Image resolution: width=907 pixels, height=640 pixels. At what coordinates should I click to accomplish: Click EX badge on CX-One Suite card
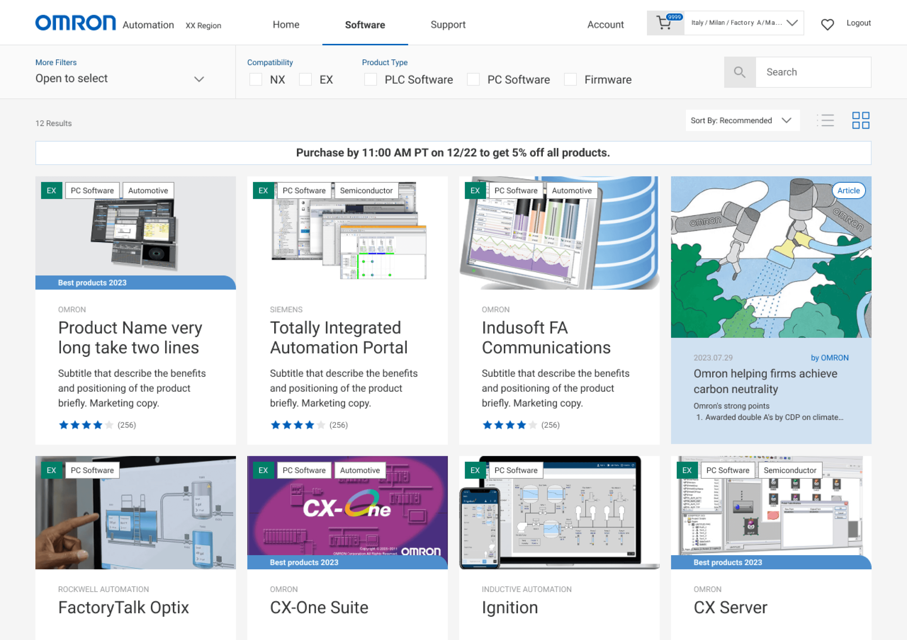[x=263, y=470]
